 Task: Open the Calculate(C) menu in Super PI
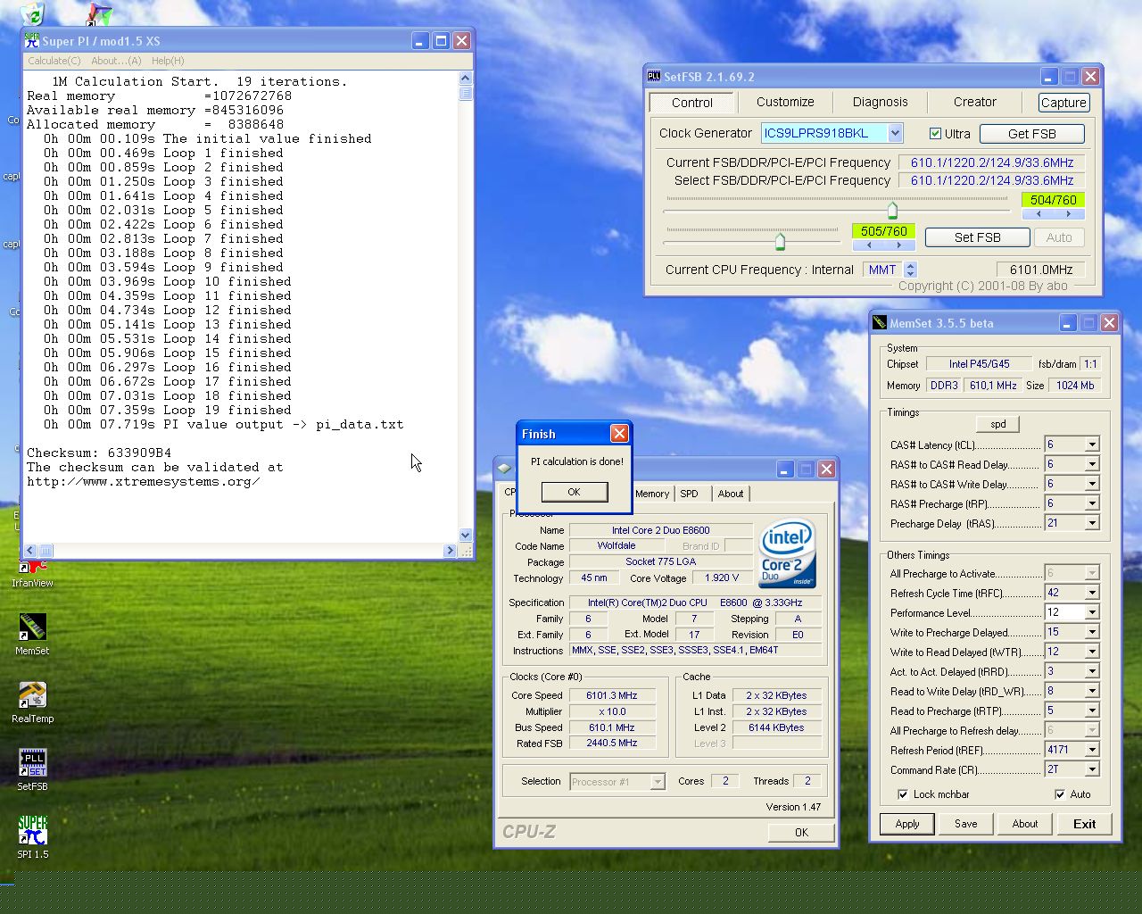54,61
